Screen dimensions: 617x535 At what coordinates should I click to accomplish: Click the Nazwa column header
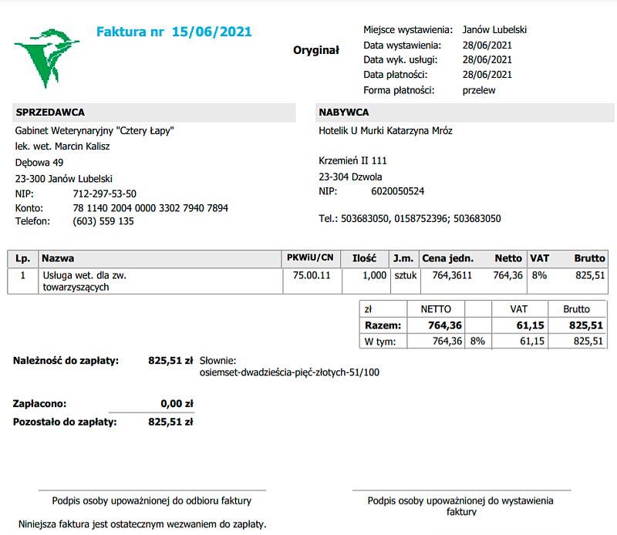59,258
